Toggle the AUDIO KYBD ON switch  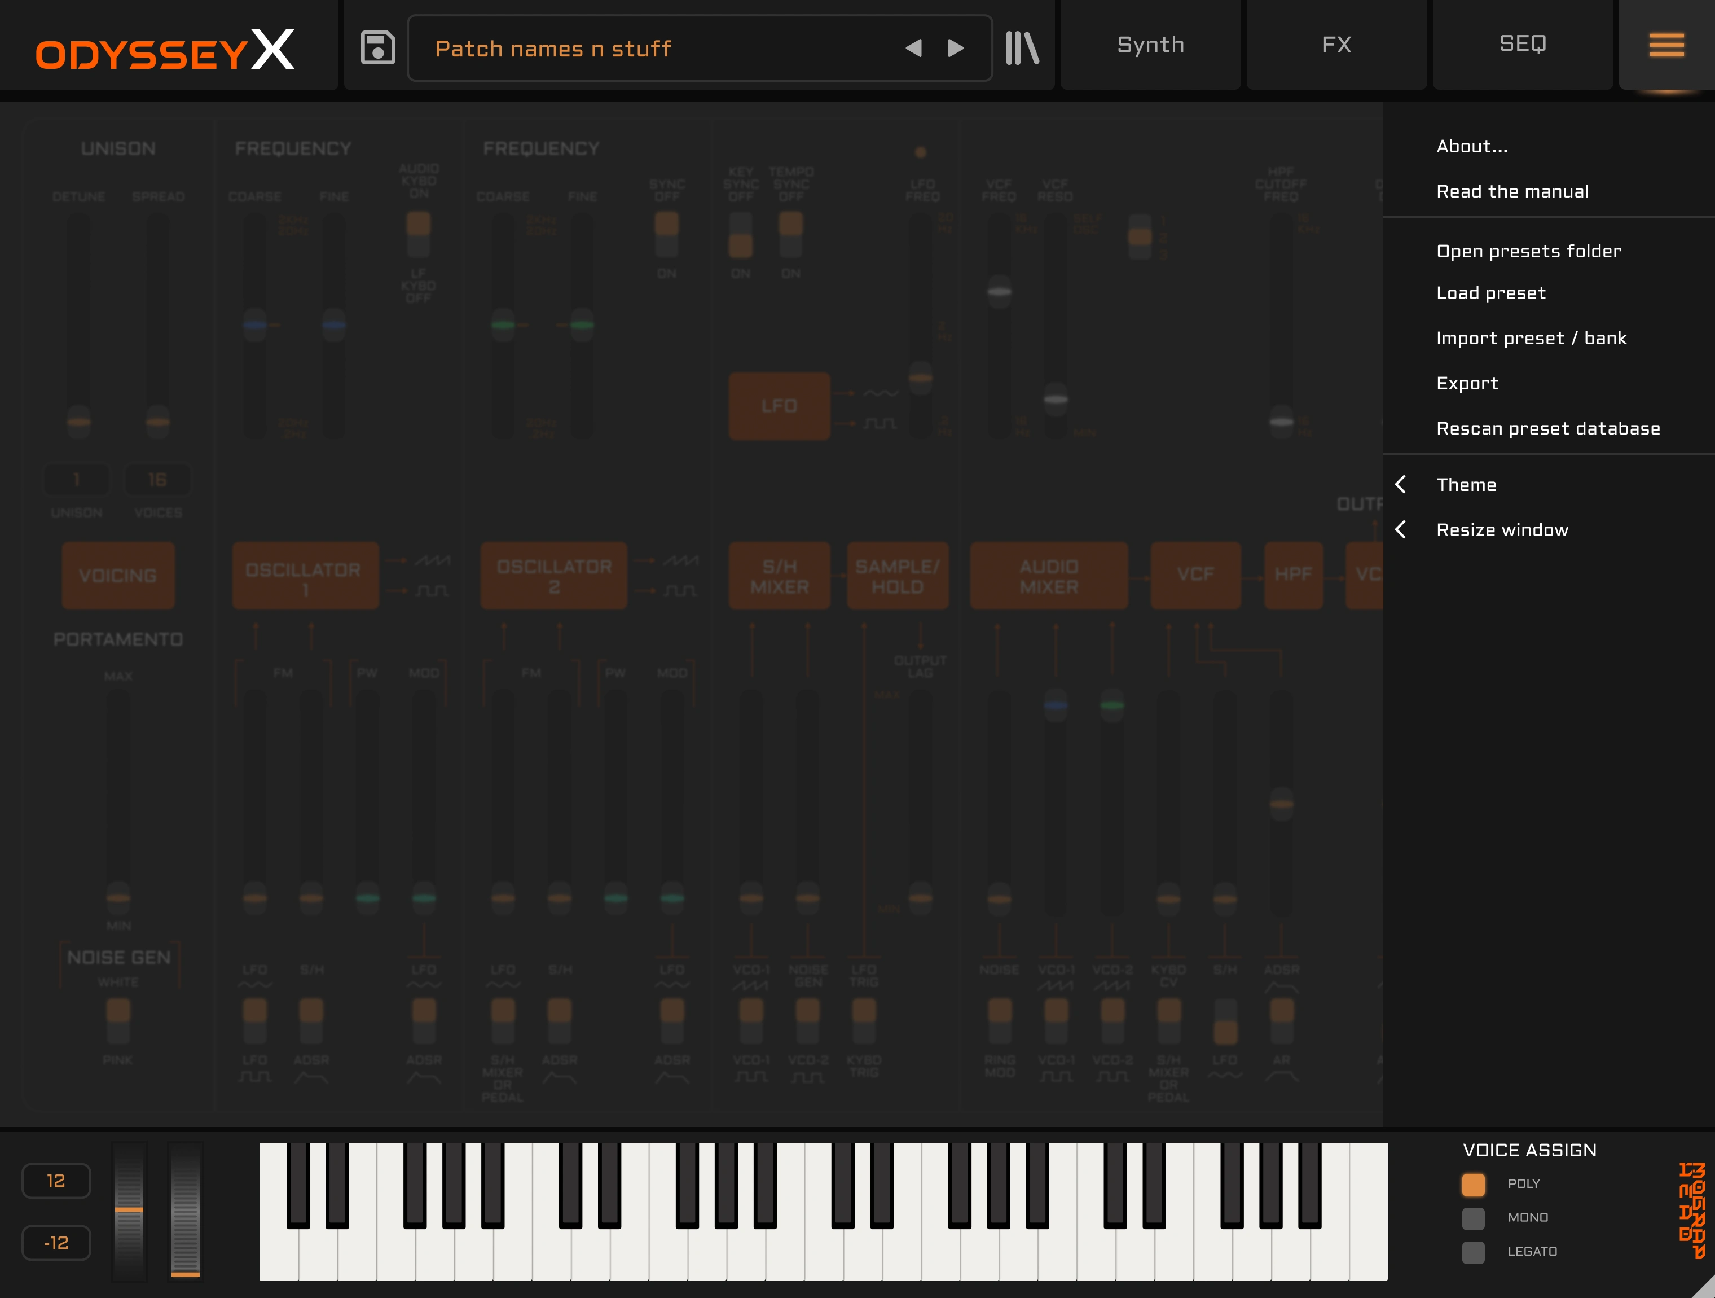(x=419, y=235)
